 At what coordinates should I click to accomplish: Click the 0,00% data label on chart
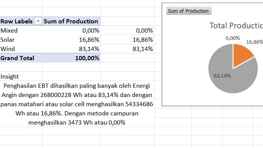[232, 38]
